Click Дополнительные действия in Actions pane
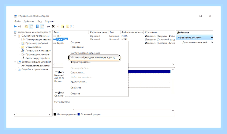The width and height of the screenshot is (227, 134). click(x=195, y=42)
